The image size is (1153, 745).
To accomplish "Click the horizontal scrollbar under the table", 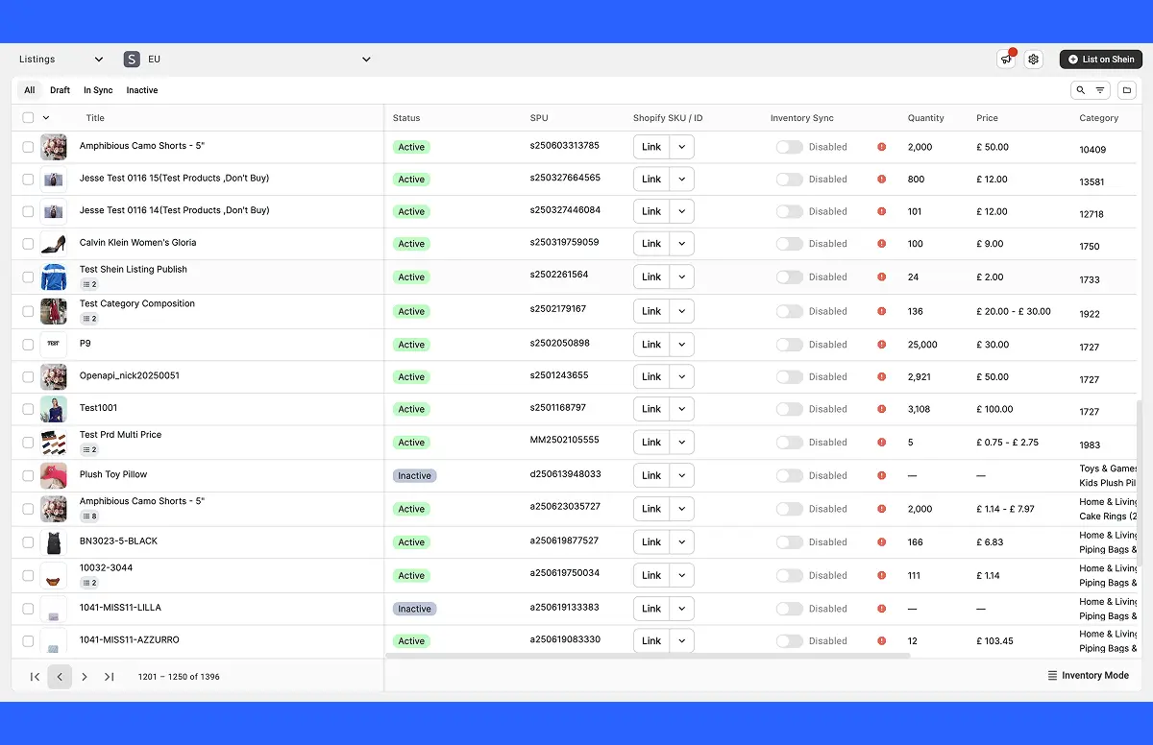I will (648, 656).
